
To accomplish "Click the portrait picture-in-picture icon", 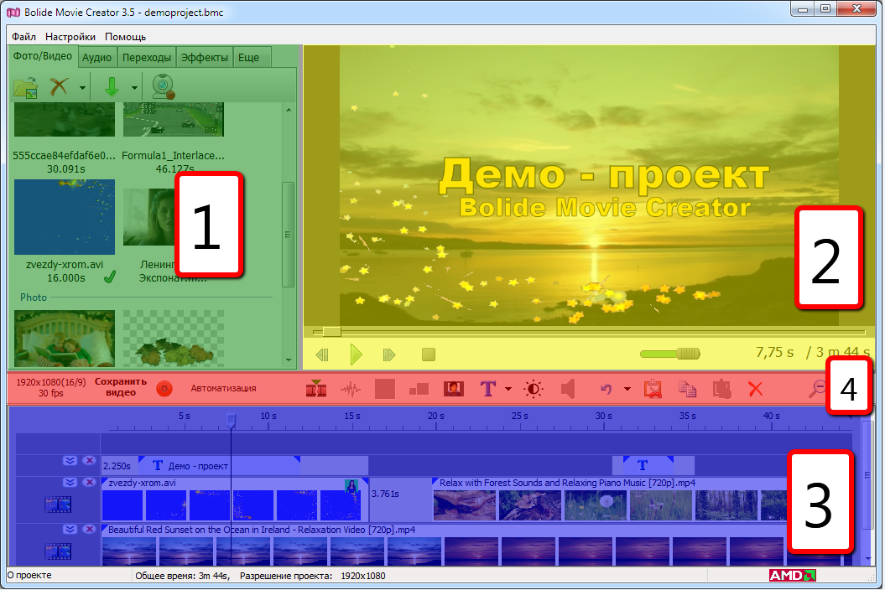I will click(x=453, y=389).
